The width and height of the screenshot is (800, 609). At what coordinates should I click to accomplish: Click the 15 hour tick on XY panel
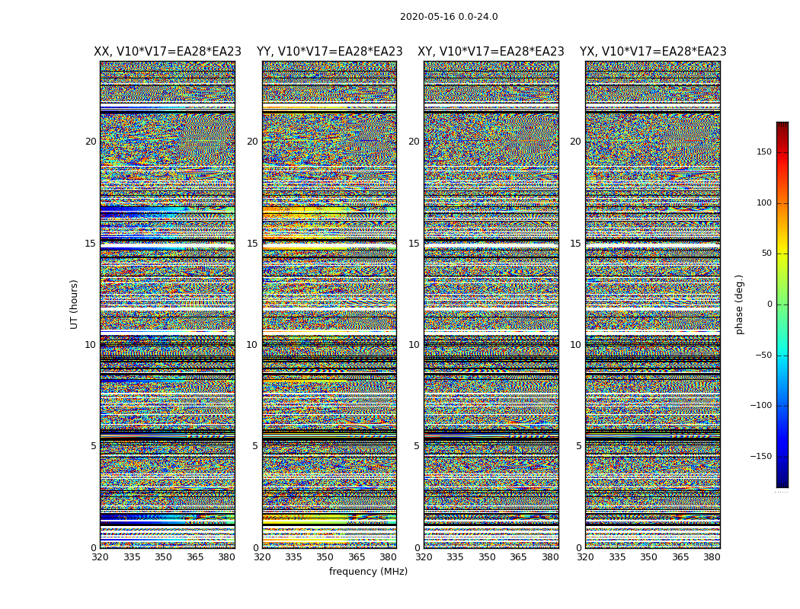(x=414, y=243)
